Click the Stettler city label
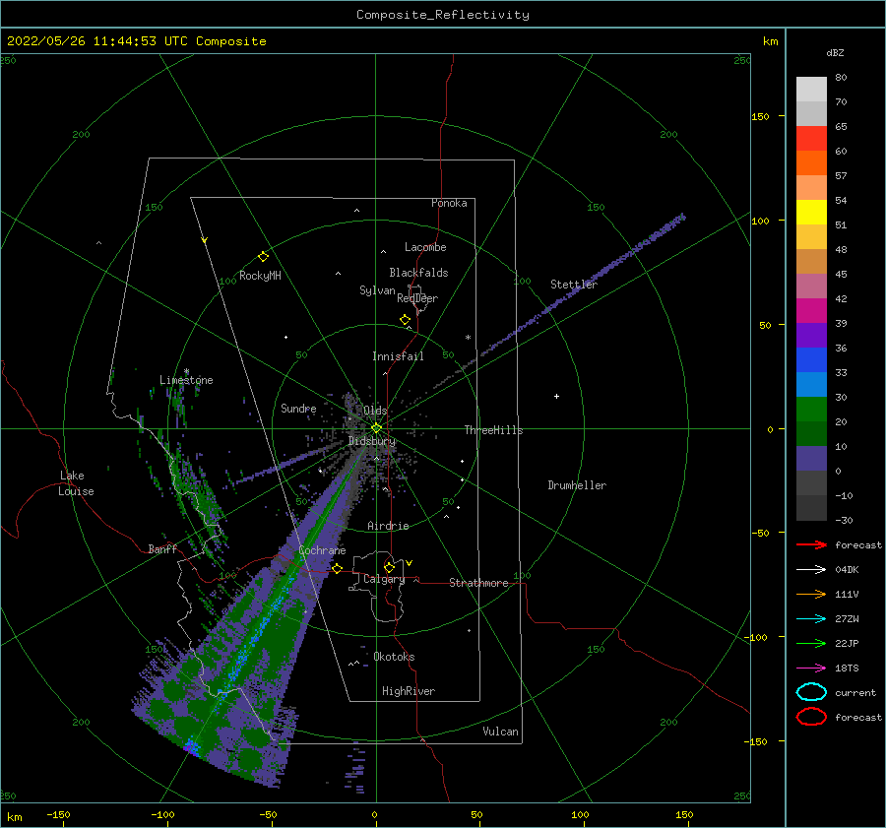The height and width of the screenshot is (828, 886). pos(574,285)
